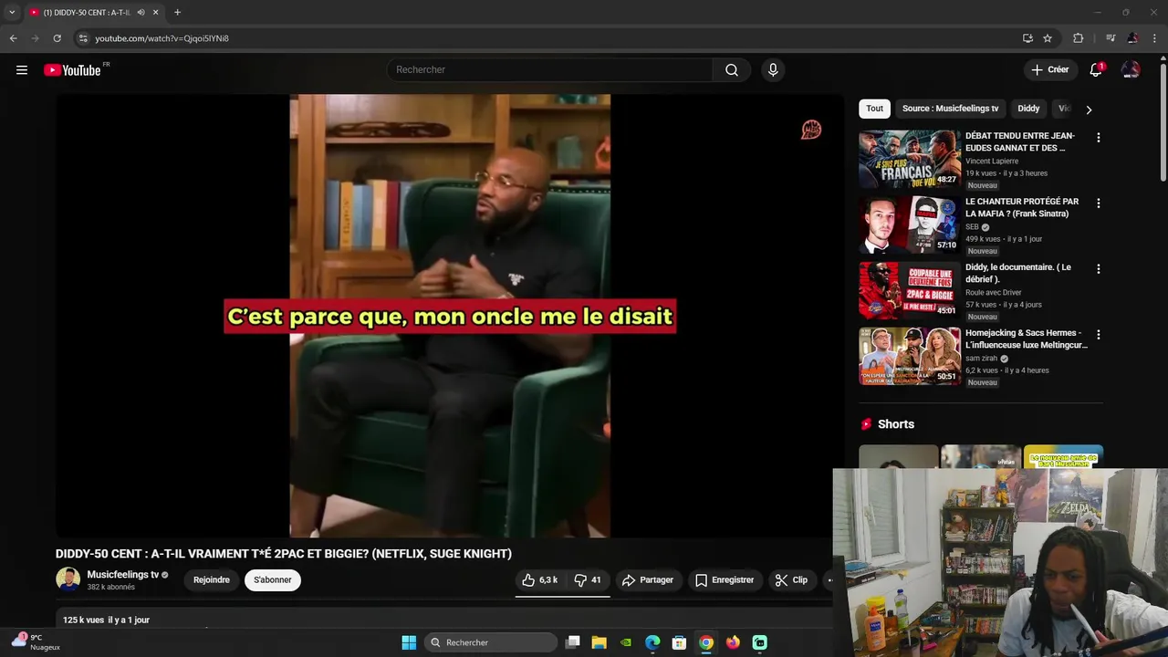Click the channel watermark on video
Image resolution: width=1168 pixels, height=657 pixels.
click(811, 130)
